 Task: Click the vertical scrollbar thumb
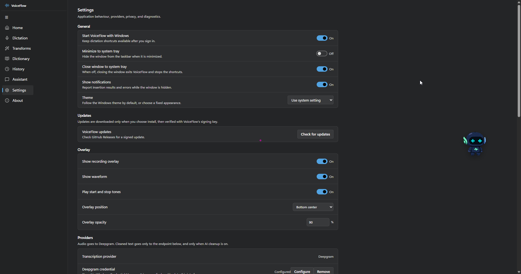tap(519, 61)
